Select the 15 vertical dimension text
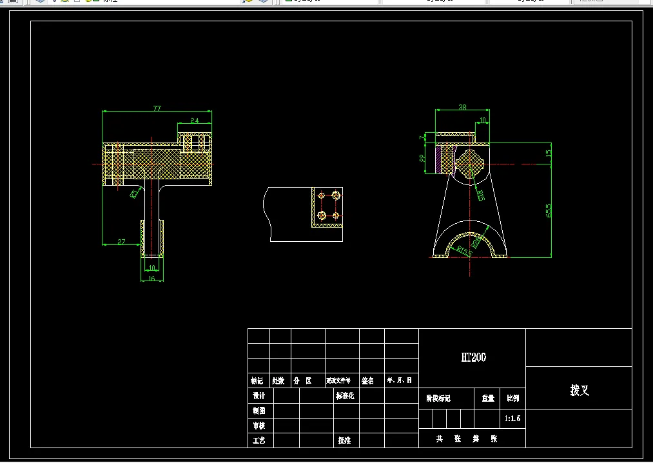The height and width of the screenshot is (463, 653). click(x=549, y=153)
